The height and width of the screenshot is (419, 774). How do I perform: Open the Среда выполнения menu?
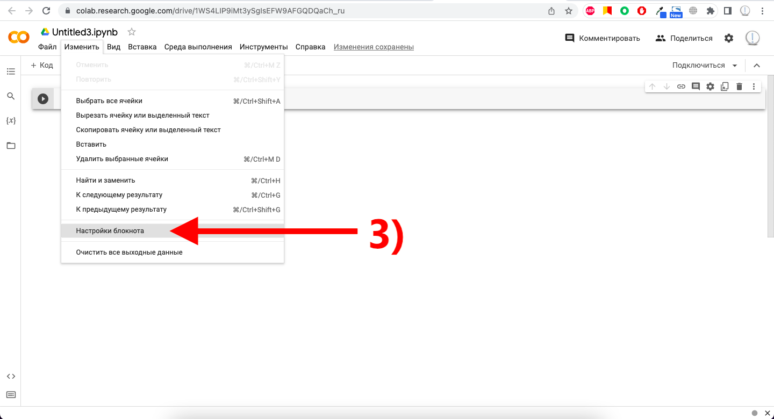coord(198,47)
